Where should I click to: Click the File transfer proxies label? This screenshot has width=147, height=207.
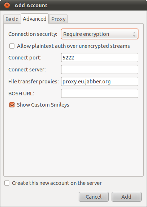(x=34, y=82)
